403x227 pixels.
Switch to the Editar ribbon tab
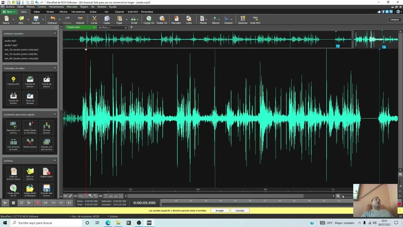37,12
